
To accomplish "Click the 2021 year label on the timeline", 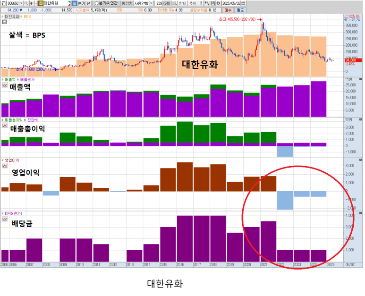I will pos(264,265).
